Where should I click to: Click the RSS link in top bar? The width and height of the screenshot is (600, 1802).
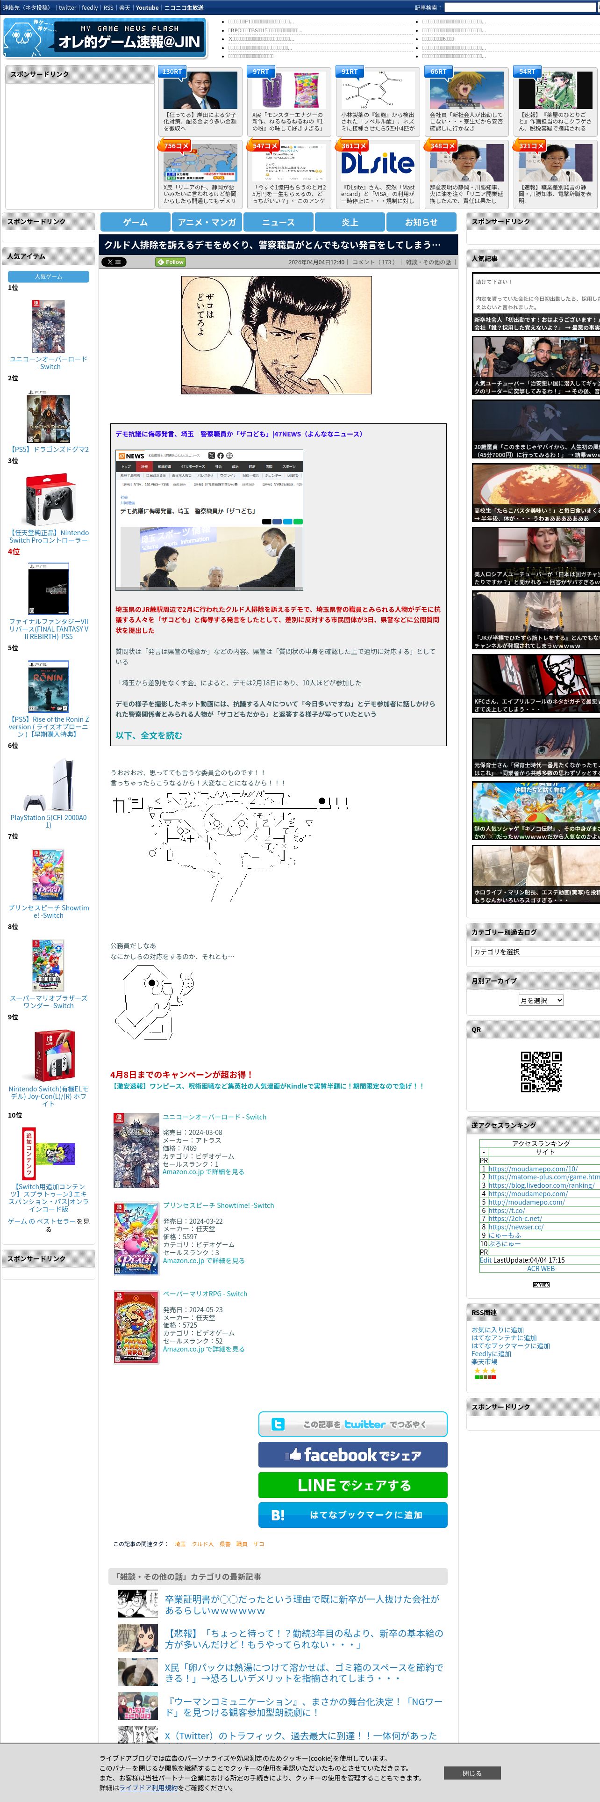(x=108, y=7)
